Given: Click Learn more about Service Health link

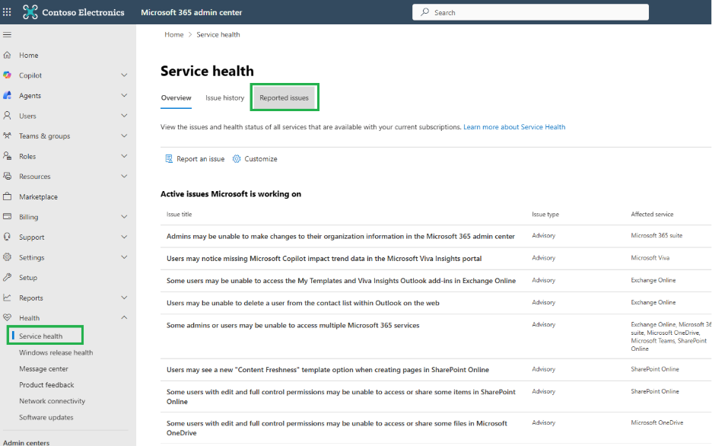Looking at the screenshot, I should click(x=514, y=127).
